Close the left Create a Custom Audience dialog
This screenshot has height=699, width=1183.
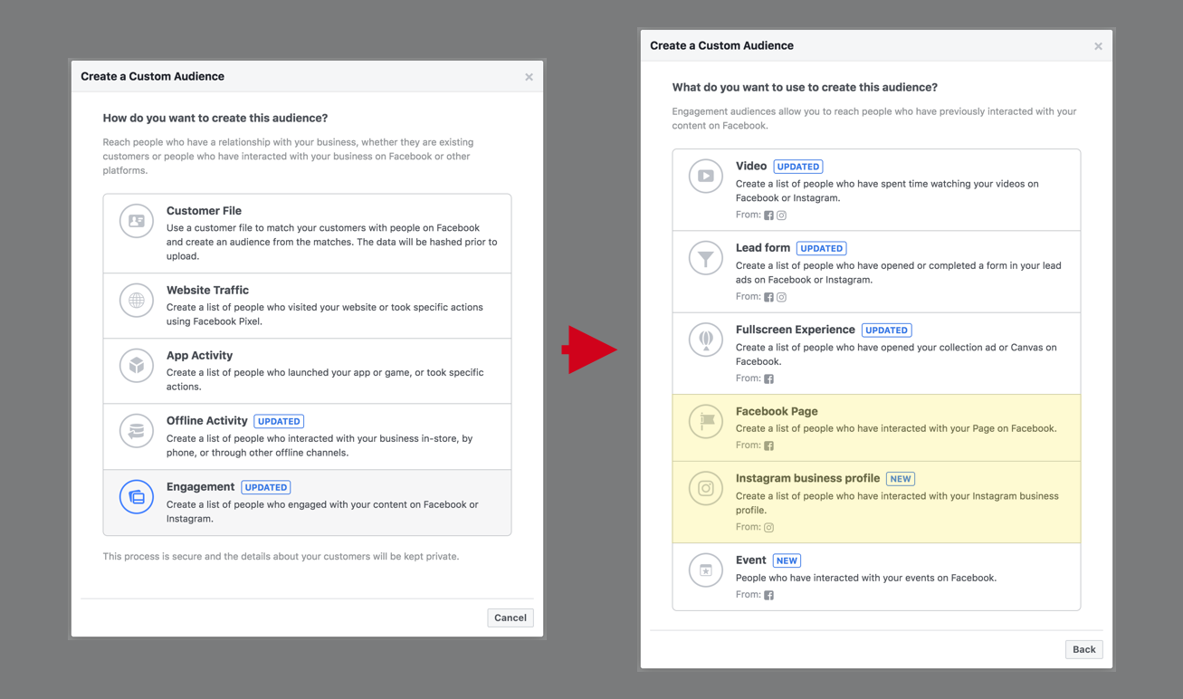click(529, 77)
